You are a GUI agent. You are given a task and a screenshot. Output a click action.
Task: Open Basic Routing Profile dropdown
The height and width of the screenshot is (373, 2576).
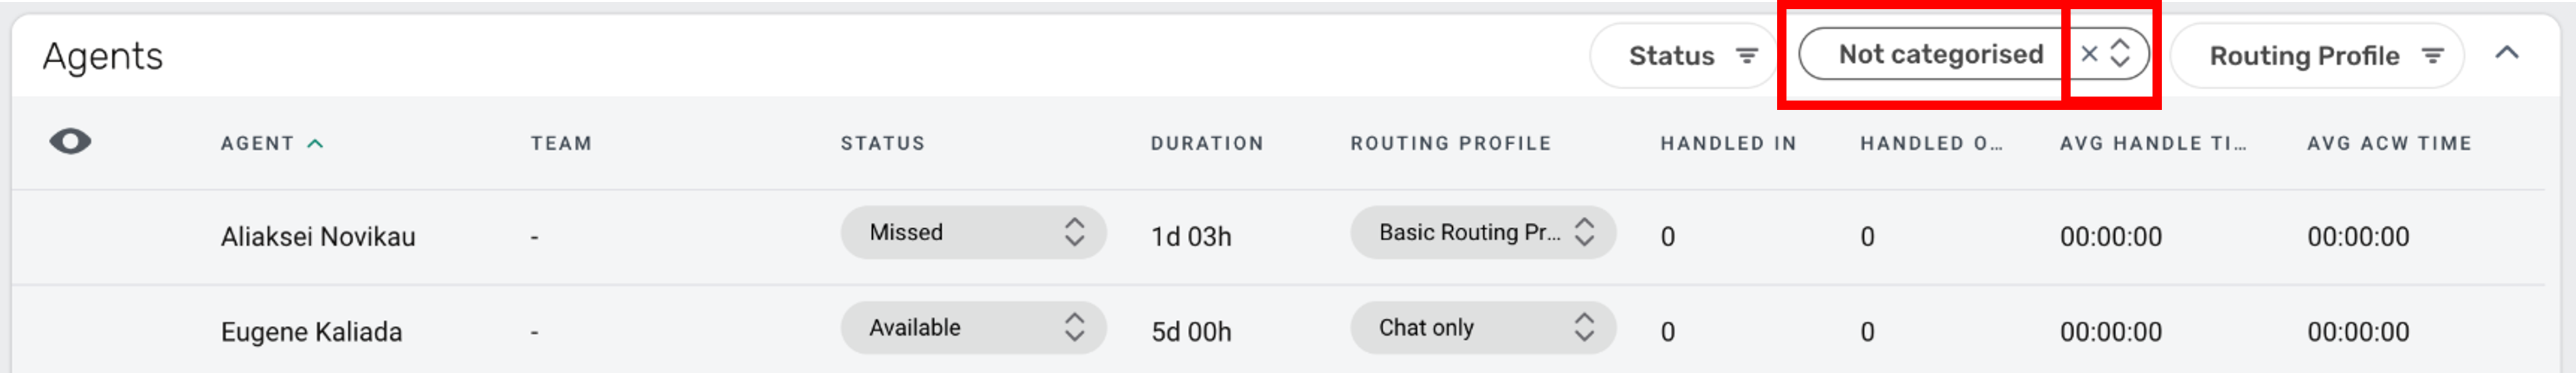pos(1482,233)
